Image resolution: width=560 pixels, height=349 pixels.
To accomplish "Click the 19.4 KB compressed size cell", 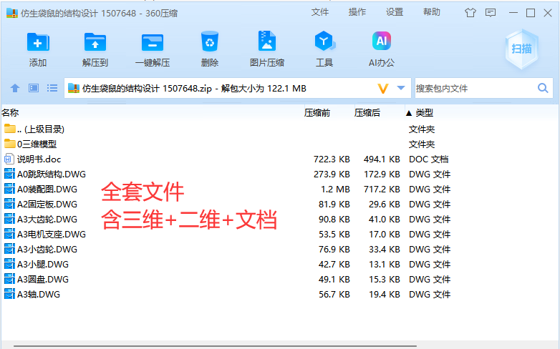I will [385, 294].
